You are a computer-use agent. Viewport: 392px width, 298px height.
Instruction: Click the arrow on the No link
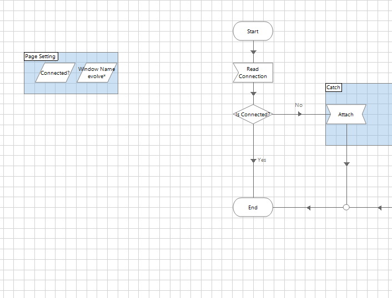pyautogui.click(x=300, y=114)
